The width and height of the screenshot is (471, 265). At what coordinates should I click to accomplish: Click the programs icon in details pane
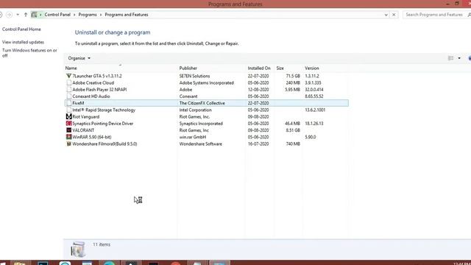pos(78,249)
